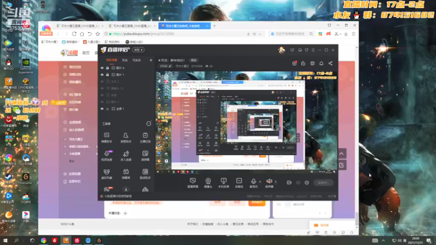Click scroll-to-top arrow on webpage
This screenshot has width=436, height=245.
[x=342, y=154]
